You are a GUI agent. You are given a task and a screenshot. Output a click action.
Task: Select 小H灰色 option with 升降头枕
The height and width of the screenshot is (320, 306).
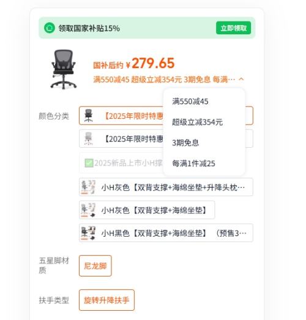tap(166, 187)
